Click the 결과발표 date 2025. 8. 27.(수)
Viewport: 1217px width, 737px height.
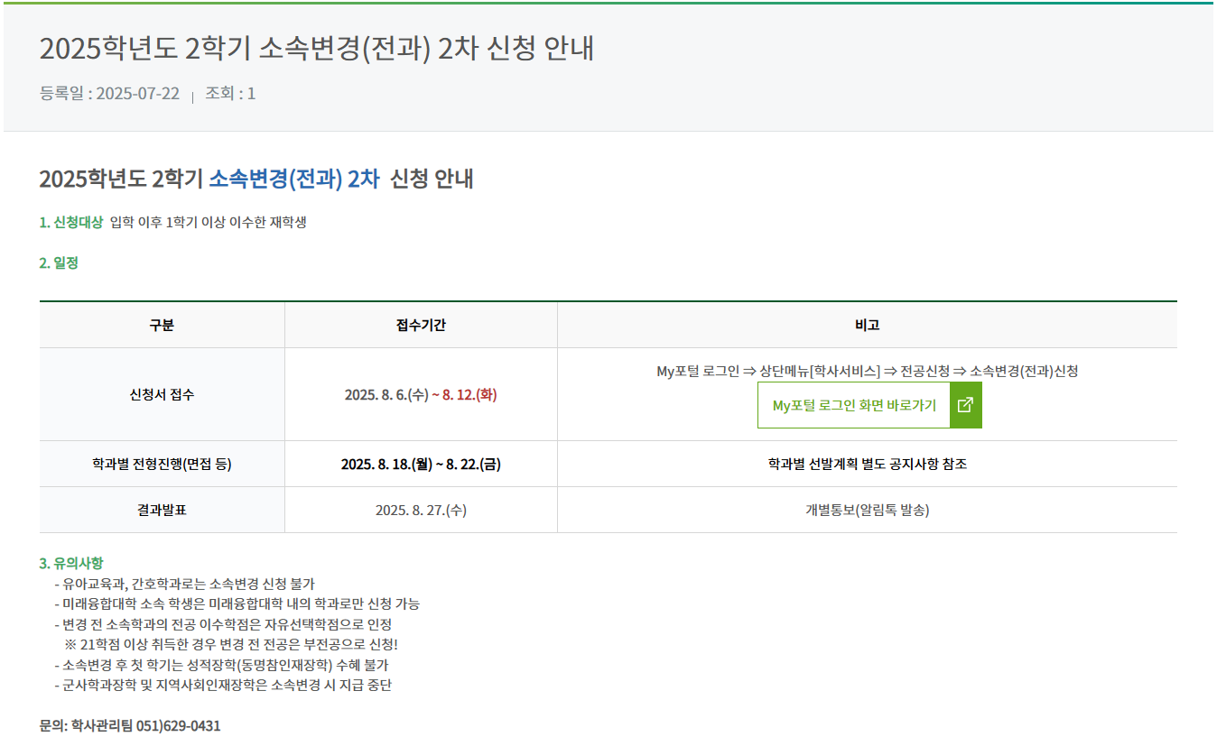coord(421,510)
